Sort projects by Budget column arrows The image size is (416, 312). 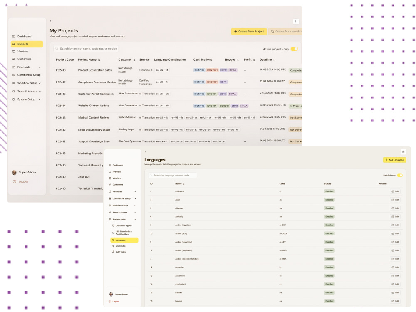pyautogui.click(x=238, y=59)
